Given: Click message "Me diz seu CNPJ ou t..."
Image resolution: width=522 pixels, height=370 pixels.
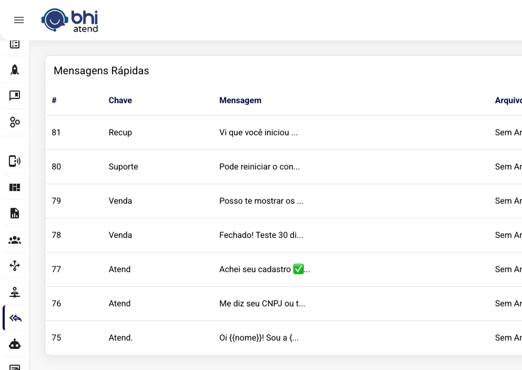Looking at the screenshot, I should coord(262,304).
